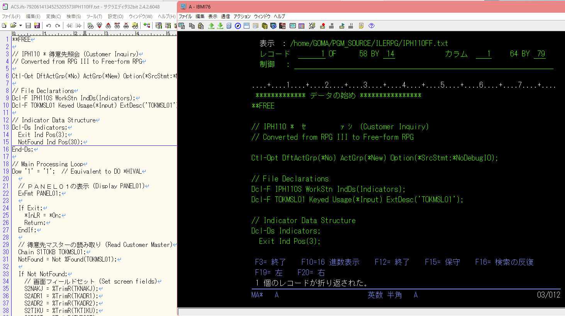Find previous match with the up-arrow binoculars
This screenshot has height=316, width=565.
108,25
